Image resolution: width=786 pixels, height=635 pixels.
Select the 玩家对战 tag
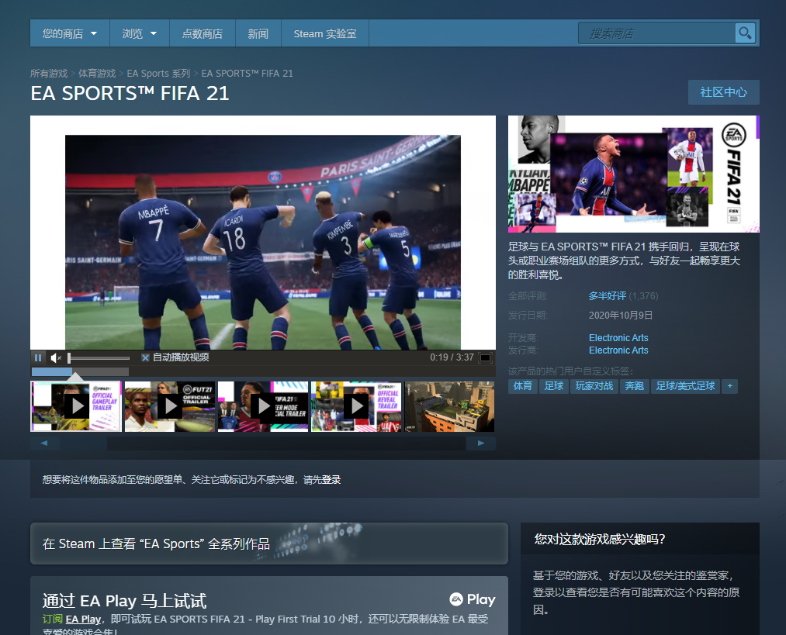coord(594,386)
